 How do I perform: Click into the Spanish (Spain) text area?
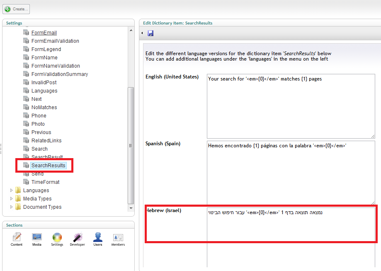(x=291, y=173)
